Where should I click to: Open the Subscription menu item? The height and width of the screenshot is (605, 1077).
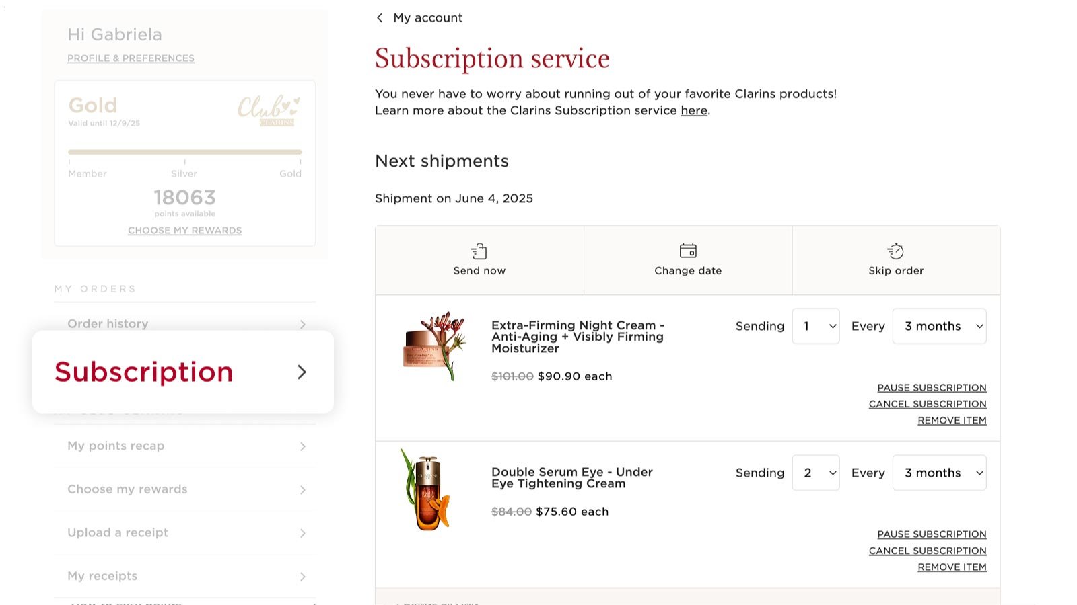click(143, 372)
